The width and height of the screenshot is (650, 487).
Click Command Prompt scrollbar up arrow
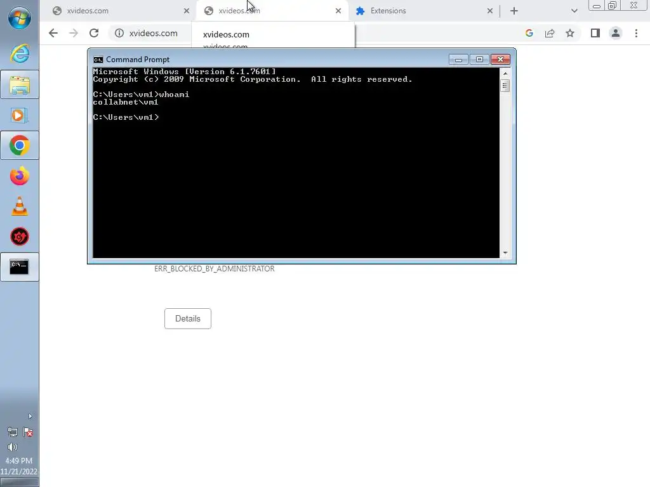coord(505,74)
